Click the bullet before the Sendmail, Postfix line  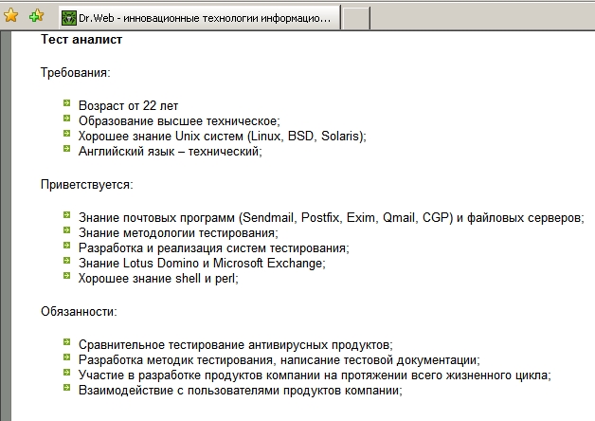click(x=66, y=216)
